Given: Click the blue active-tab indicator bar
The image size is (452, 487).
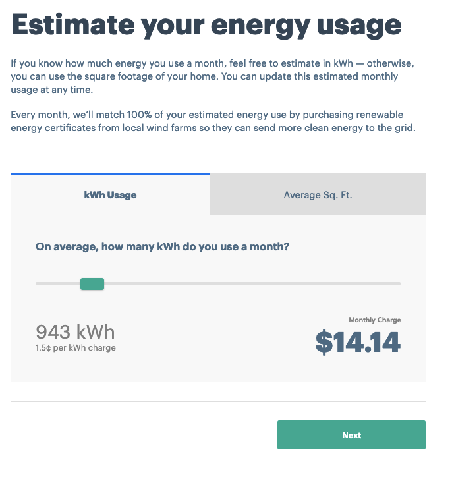Looking at the screenshot, I should click(x=110, y=174).
